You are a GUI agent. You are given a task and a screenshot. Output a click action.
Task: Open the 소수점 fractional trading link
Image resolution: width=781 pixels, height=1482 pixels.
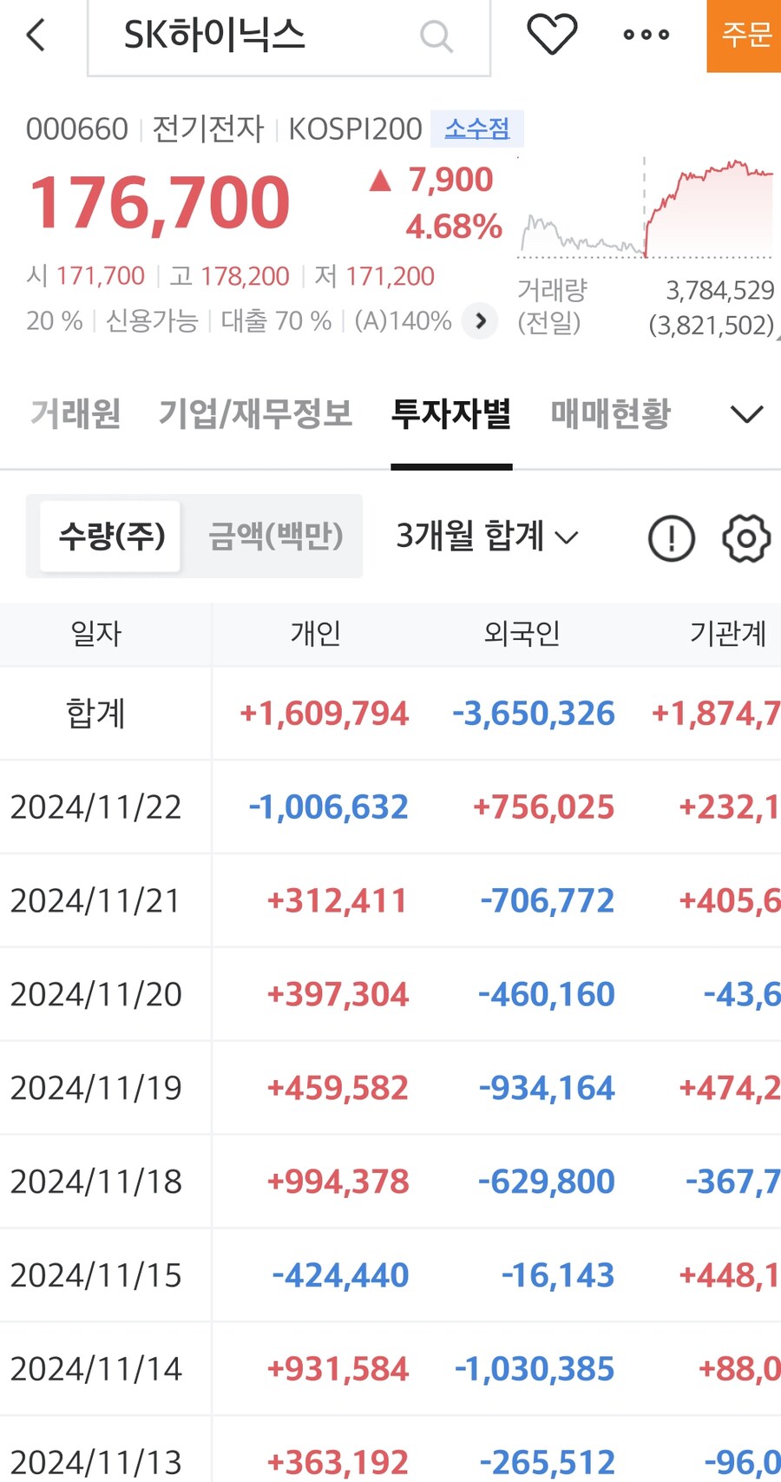click(x=477, y=129)
